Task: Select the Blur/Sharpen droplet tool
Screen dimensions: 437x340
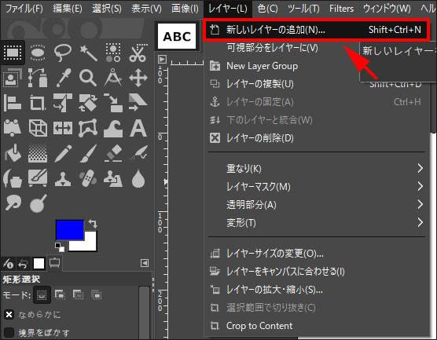Action: (x=138, y=178)
